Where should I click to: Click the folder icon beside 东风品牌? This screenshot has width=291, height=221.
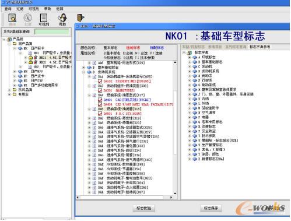(x=15, y=90)
